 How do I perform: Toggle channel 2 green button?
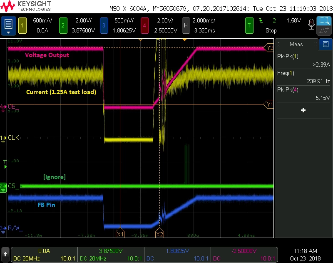tap(63, 26)
